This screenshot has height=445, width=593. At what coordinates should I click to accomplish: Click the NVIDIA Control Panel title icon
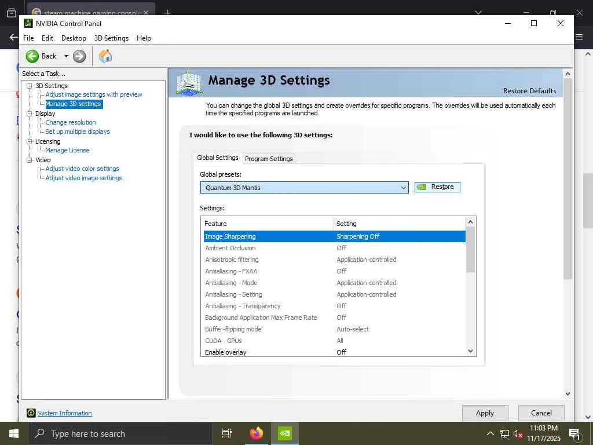tap(28, 23)
